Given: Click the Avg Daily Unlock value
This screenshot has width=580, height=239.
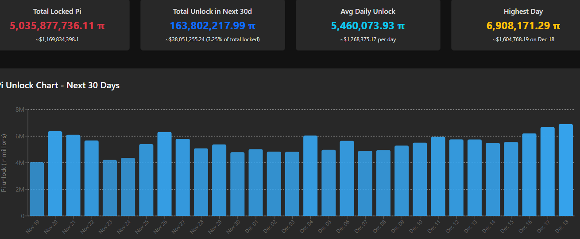Looking at the screenshot, I should pos(368,26).
